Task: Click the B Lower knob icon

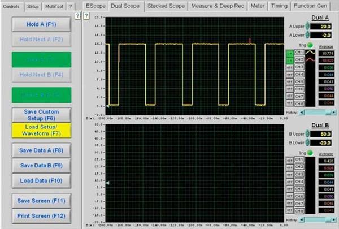Action: point(307,144)
